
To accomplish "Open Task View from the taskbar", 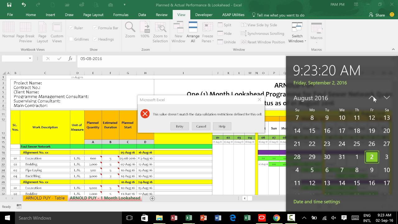I will point(129,218).
